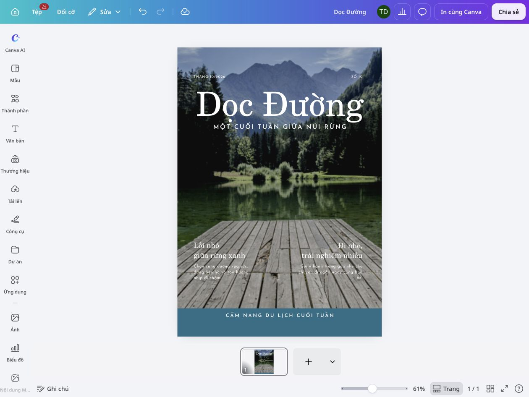The image size is (529, 397).
Task: Open the Tệp menu
Action: 37,12
